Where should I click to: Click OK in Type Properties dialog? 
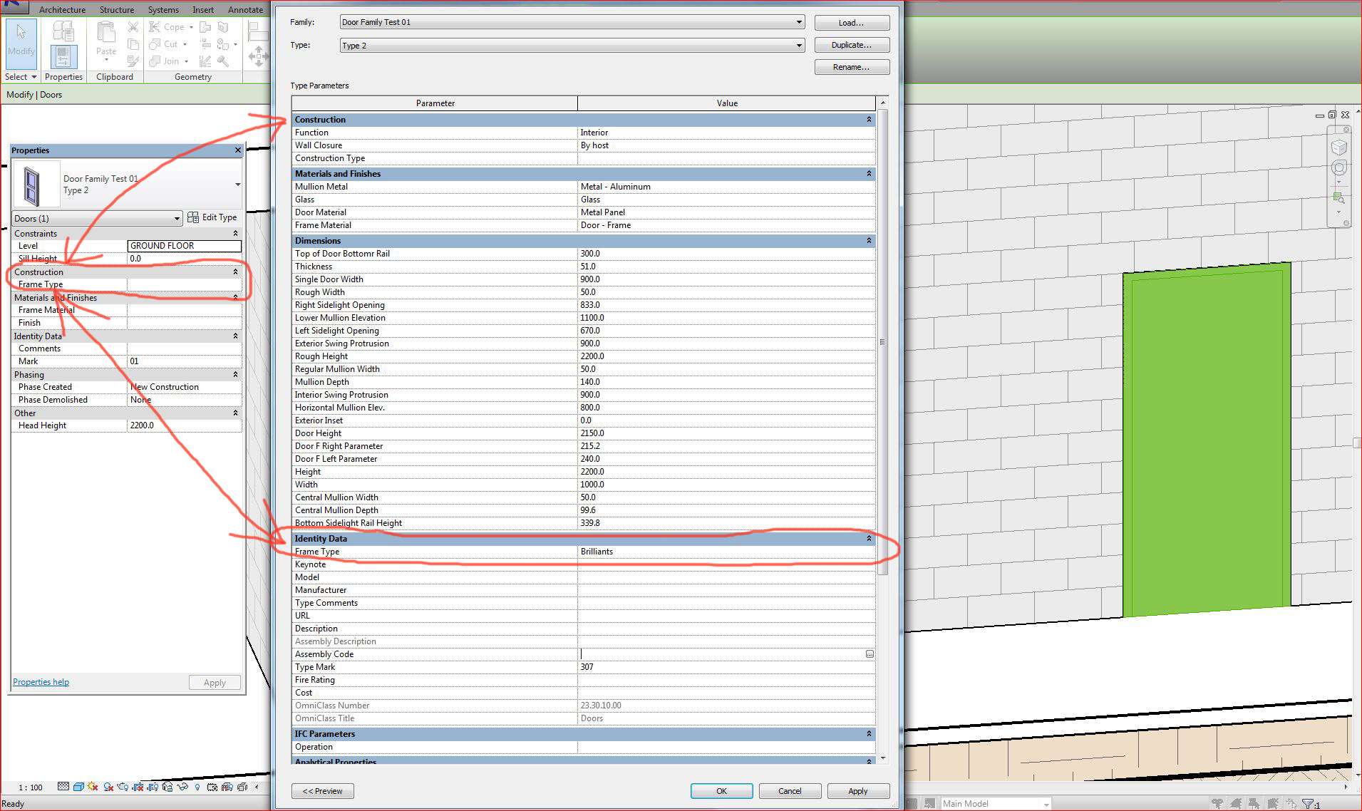(x=721, y=791)
